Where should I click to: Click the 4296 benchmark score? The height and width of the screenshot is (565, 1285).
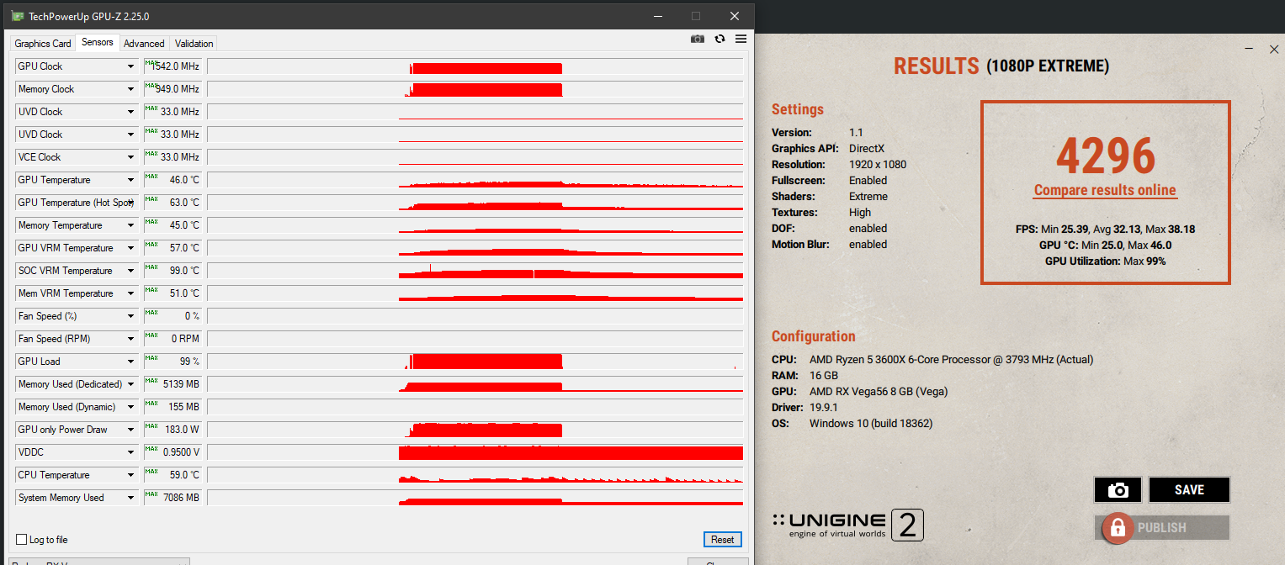pyautogui.click(x=1105, y=155)
